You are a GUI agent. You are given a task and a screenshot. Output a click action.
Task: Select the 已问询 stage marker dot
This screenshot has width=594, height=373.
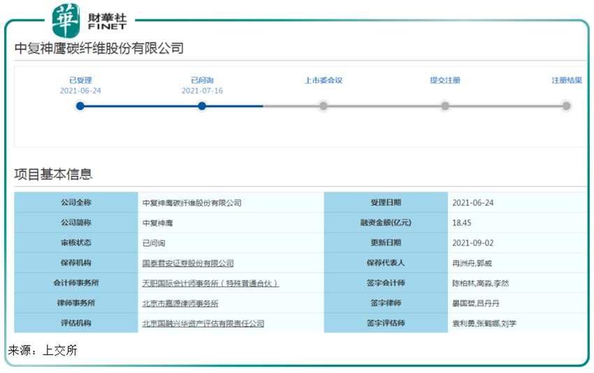tap(202, 106)
